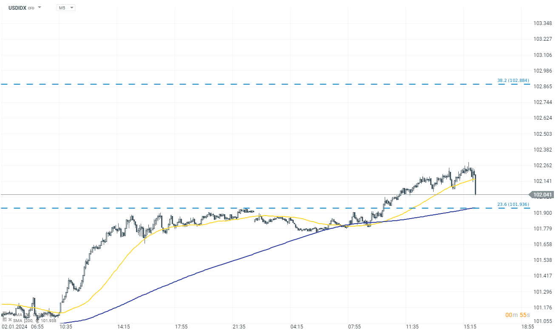
Task: Click the 103.348 price axis label
Action: point(542,23)
